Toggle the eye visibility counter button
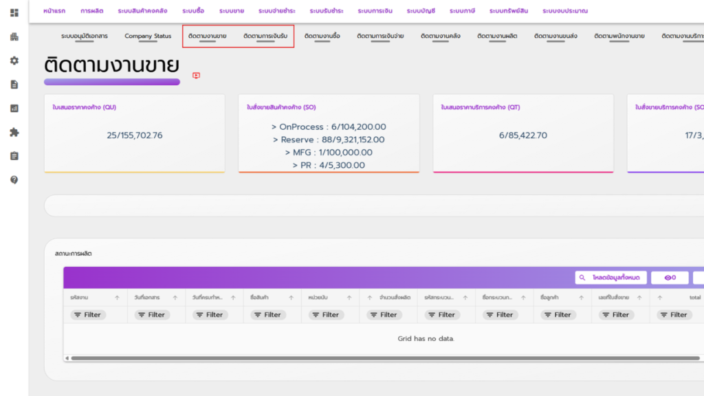 tap(670, 278)
